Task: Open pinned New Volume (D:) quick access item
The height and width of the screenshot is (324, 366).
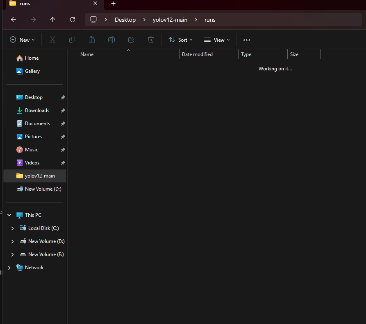Action: (x=35, y=189)
